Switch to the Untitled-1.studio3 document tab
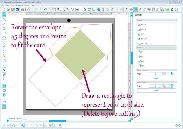 [x=15, y=119]
